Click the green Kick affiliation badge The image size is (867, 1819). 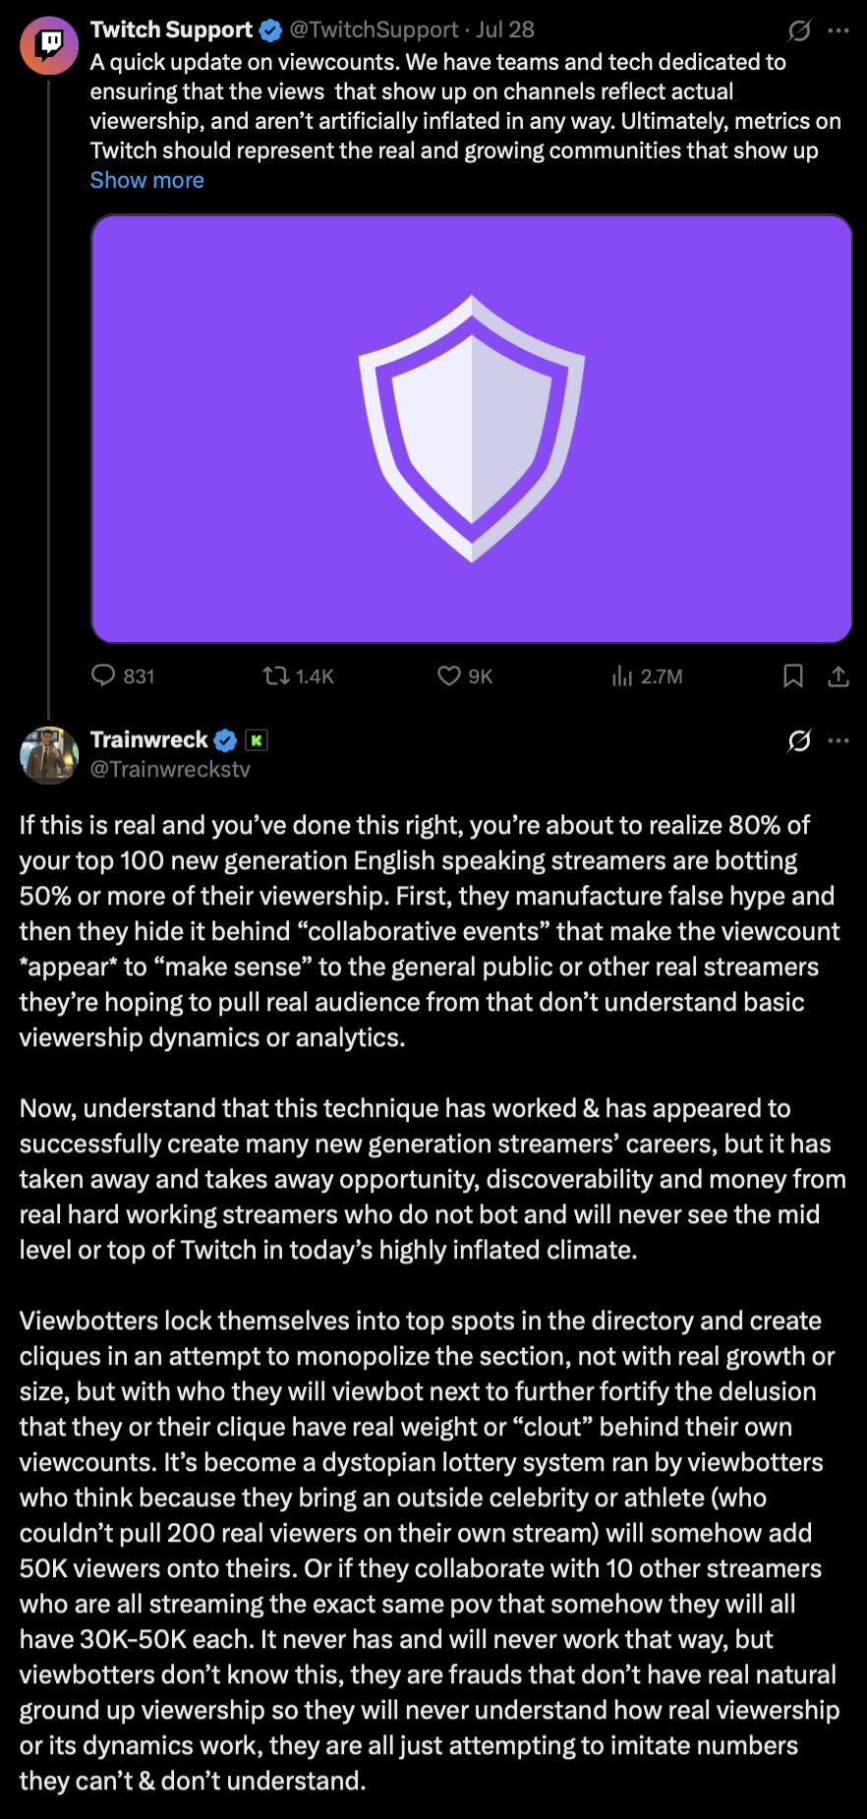[x=257, y=740]
